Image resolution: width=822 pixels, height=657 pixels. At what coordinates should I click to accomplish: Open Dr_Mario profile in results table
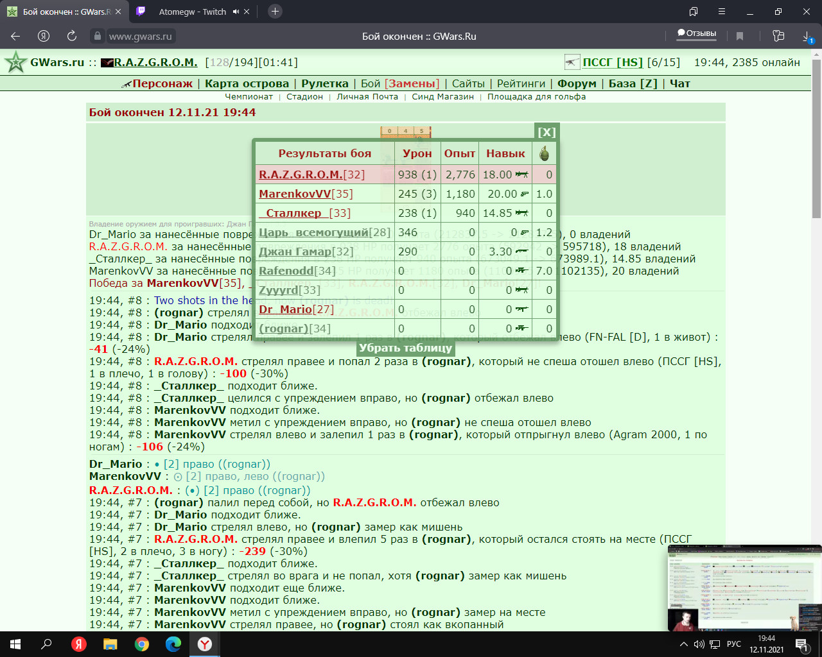coord(285,309)
